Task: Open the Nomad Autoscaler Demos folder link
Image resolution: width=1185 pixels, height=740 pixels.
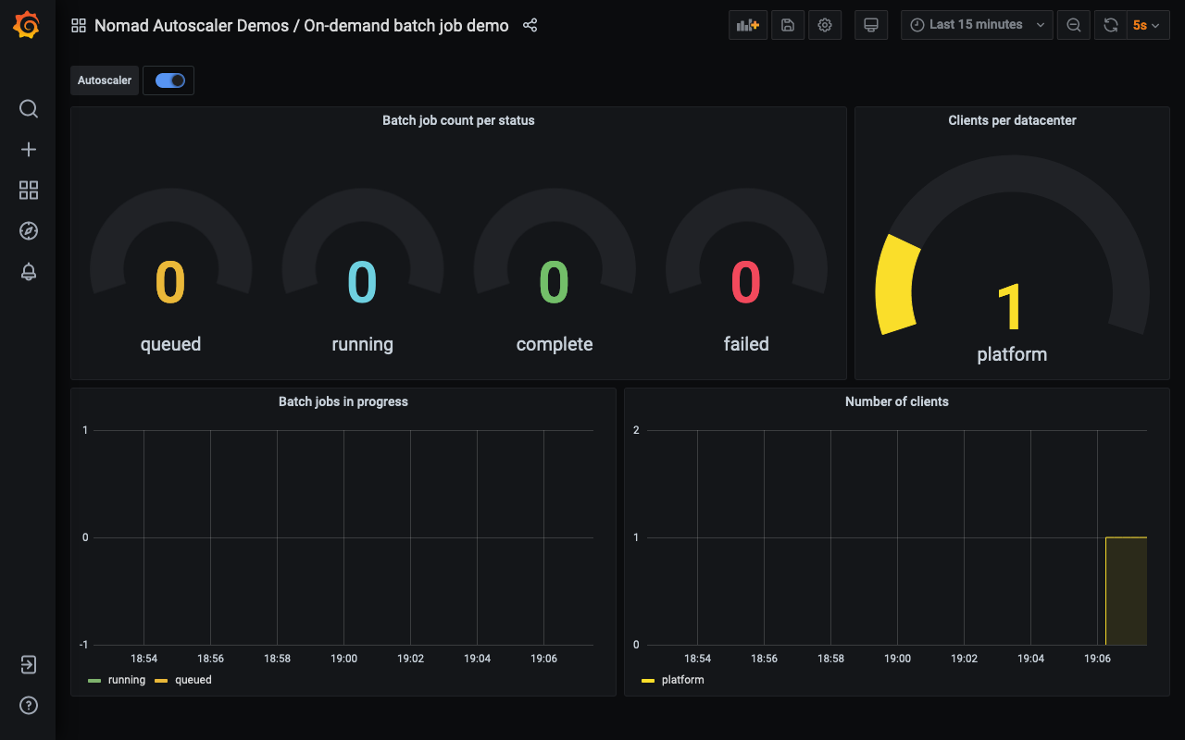Action: point(192,25)
